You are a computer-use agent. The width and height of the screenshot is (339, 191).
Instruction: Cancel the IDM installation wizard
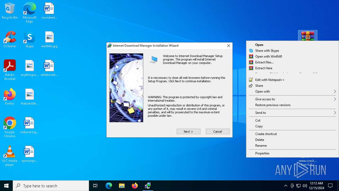(x=218, y=132)
